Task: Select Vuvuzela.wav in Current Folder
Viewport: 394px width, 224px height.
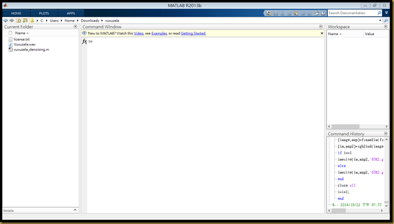Action: tap(25, 44)
